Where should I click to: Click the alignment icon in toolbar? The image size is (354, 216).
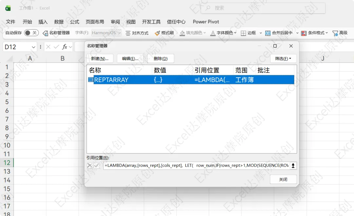[x=128, y=33]
